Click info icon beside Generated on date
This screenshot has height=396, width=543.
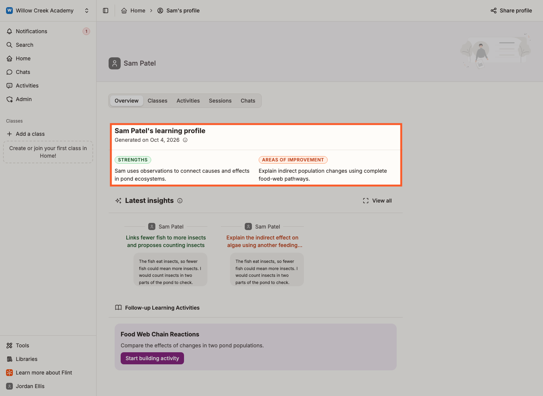(185, 140)
